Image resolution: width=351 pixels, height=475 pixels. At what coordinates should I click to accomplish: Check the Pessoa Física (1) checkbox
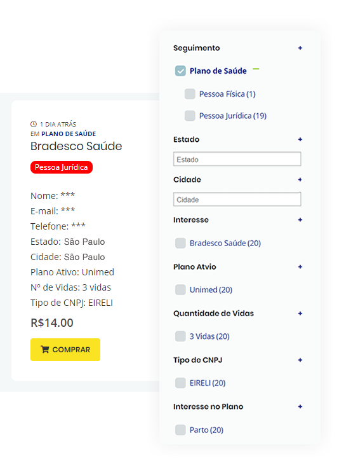(190, 94)
